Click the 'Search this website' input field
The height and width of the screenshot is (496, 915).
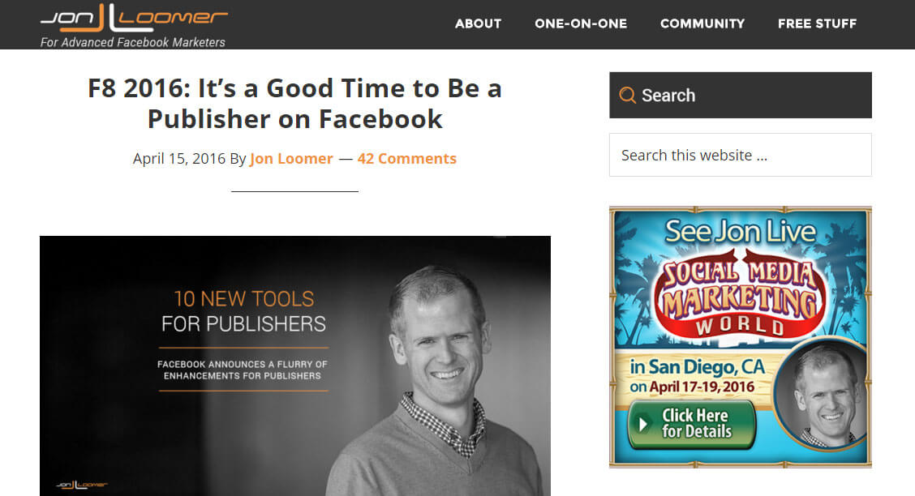[x=741, y=155]
